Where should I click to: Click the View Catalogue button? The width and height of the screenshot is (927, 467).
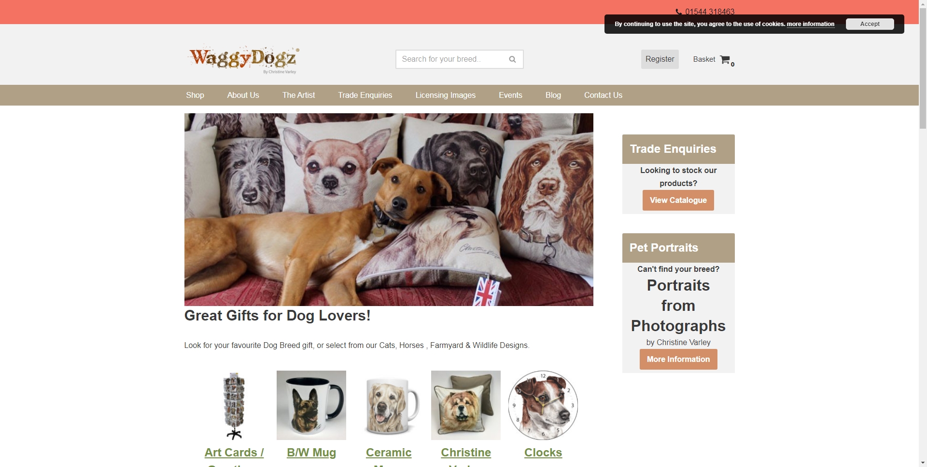tap(678, 200)
